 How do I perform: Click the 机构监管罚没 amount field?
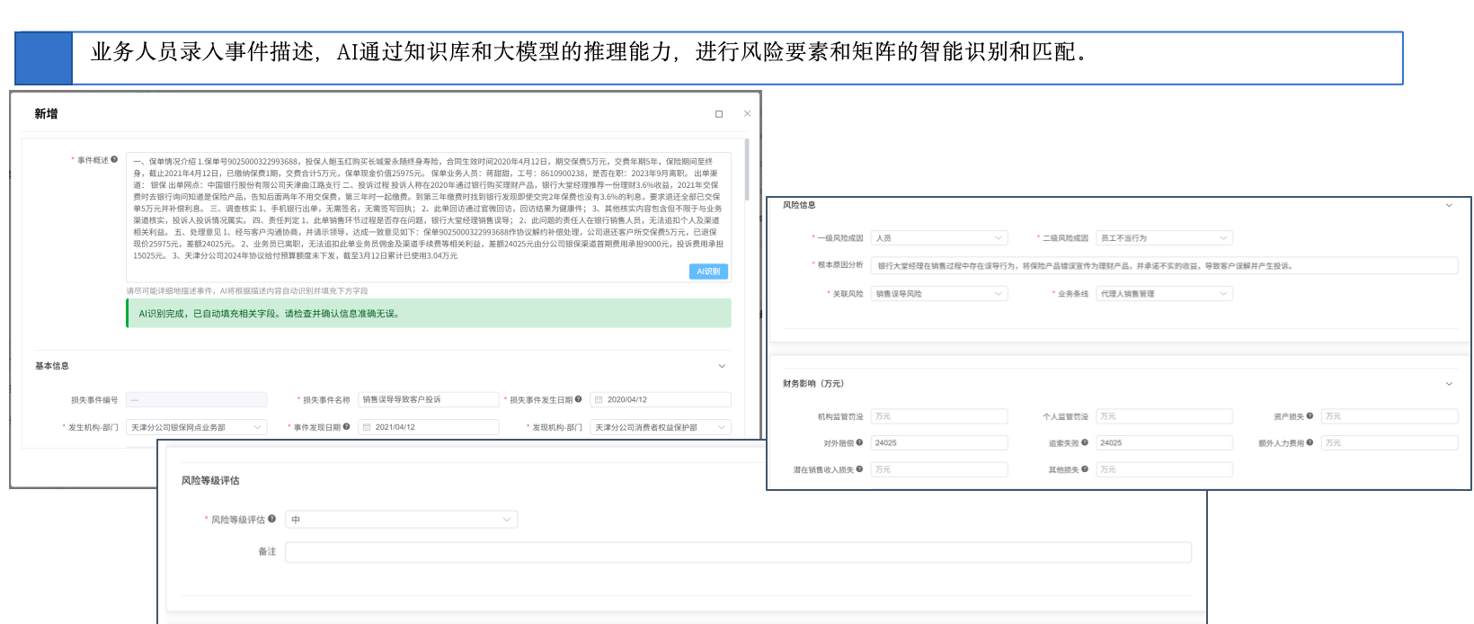point(939,416)
